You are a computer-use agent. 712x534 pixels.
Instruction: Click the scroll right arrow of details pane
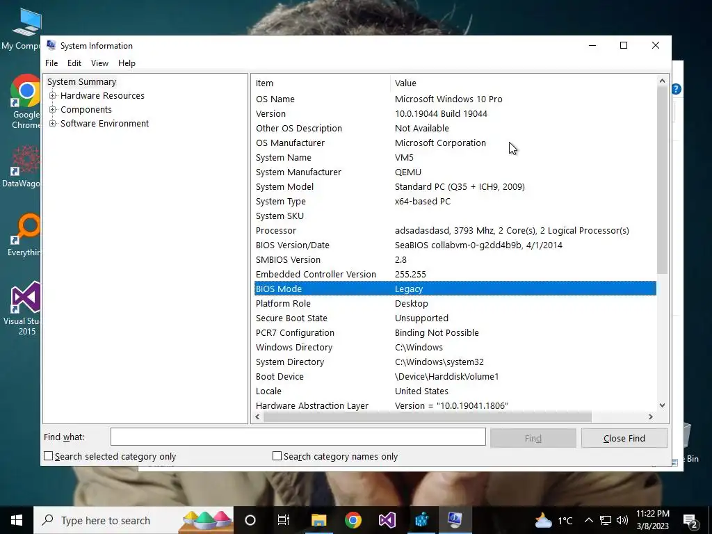[x=651, y=417]
